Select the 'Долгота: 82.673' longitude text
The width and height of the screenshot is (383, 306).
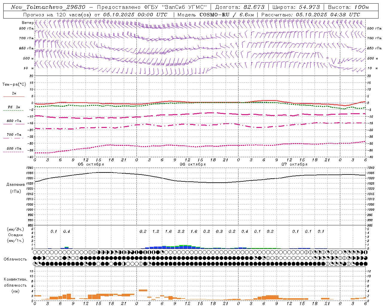click(x=240, y=7)
